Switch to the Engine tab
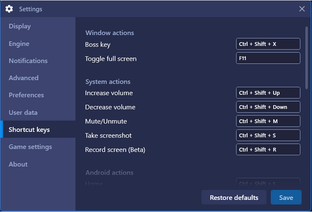 (19, 44)
